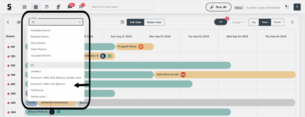The height and width of the screenshot is (117, 305).
Task: Switch to Month view
Action: point(277,22)
